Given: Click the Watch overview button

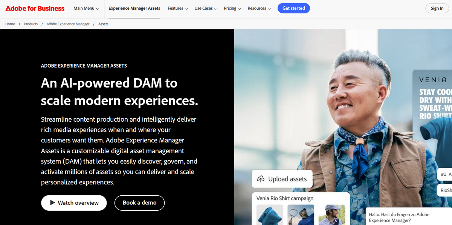Looking at the screenshot, I should pyautogui.click(x=74, y=203).
